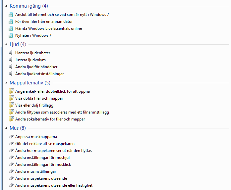Collapse the 'Komma igång (4)' group
This screenshot has height=190, width=231.
(6, 6)
